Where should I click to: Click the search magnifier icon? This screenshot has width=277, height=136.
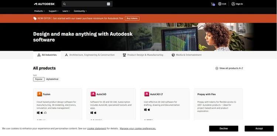pyautogui.click(x=65, y=4)
